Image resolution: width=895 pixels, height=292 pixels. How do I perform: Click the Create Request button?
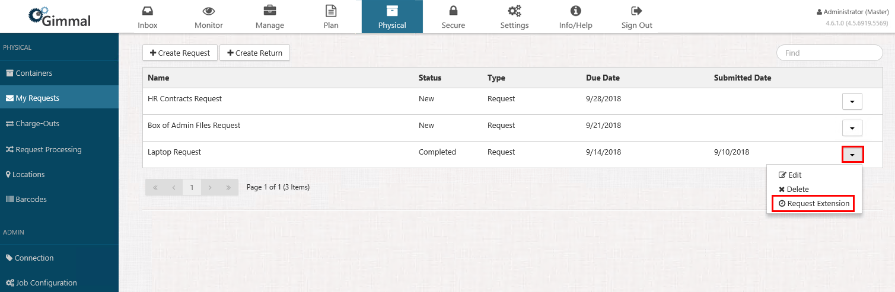point(180,53)
